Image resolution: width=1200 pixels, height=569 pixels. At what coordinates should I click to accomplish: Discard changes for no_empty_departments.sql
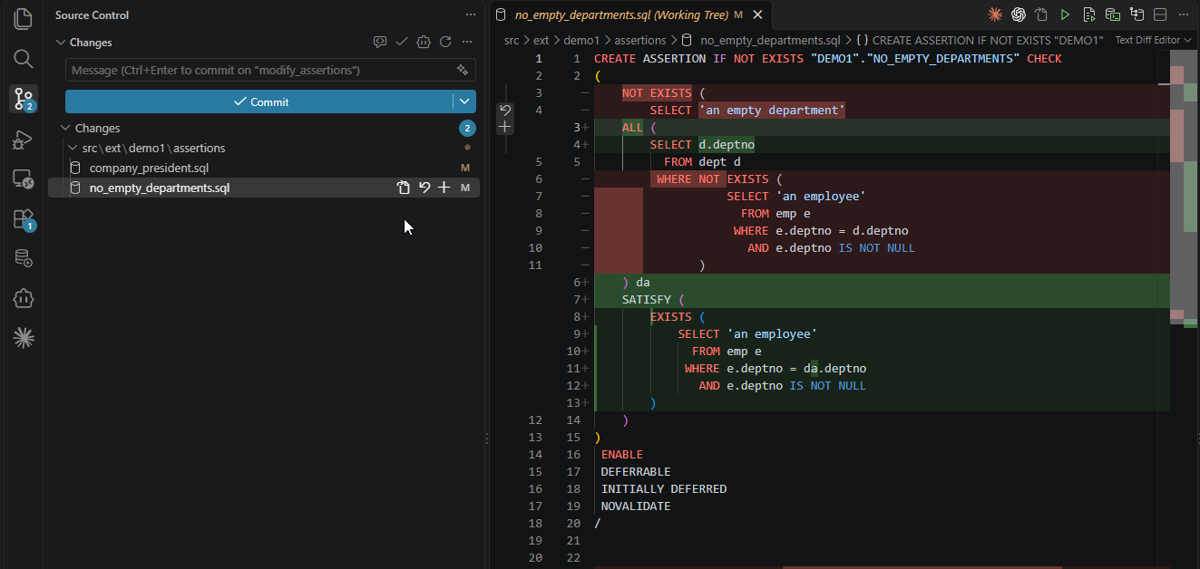(x=424, y=188)
